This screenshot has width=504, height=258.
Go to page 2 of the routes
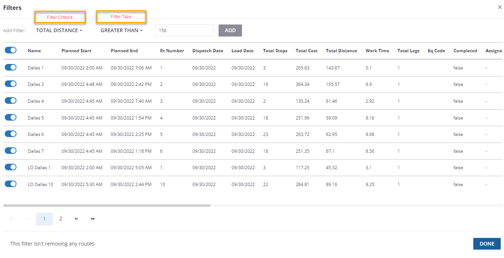[61, 219]
